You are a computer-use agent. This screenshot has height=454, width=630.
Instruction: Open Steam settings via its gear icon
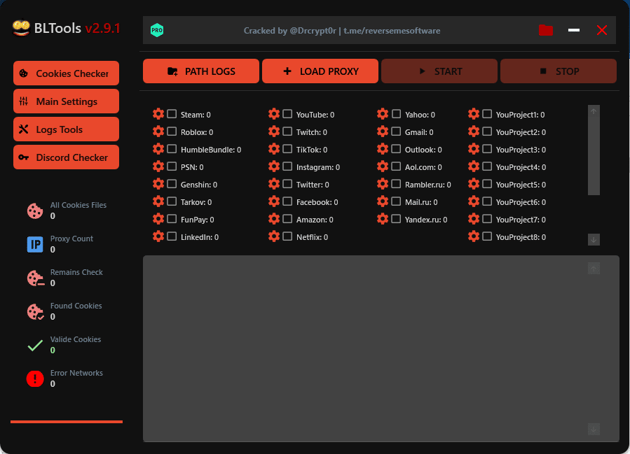point(158,114)
